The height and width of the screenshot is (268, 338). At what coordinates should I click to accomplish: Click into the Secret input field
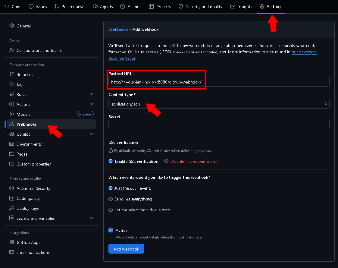coord(219,125)
